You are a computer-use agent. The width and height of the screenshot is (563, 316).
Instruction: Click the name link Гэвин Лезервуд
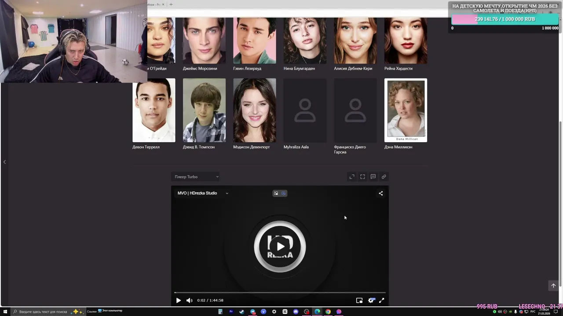(247, 68)
